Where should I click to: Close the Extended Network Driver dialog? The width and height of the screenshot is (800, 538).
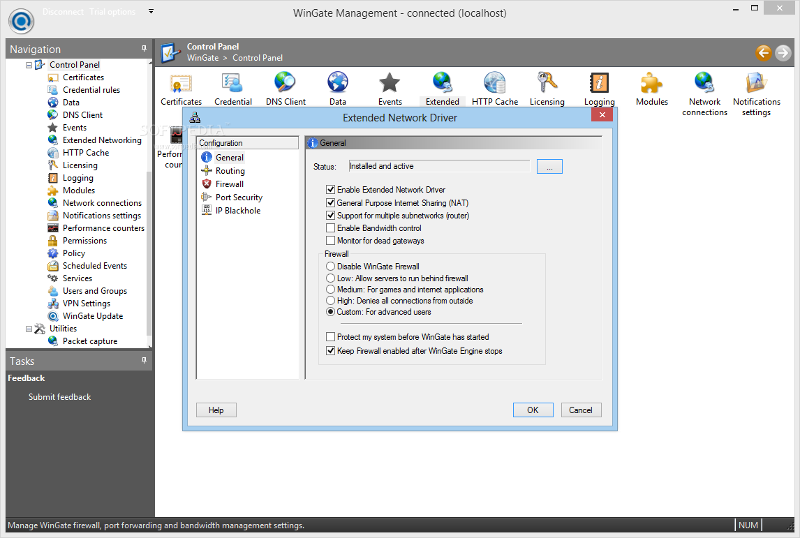[602, 114]
